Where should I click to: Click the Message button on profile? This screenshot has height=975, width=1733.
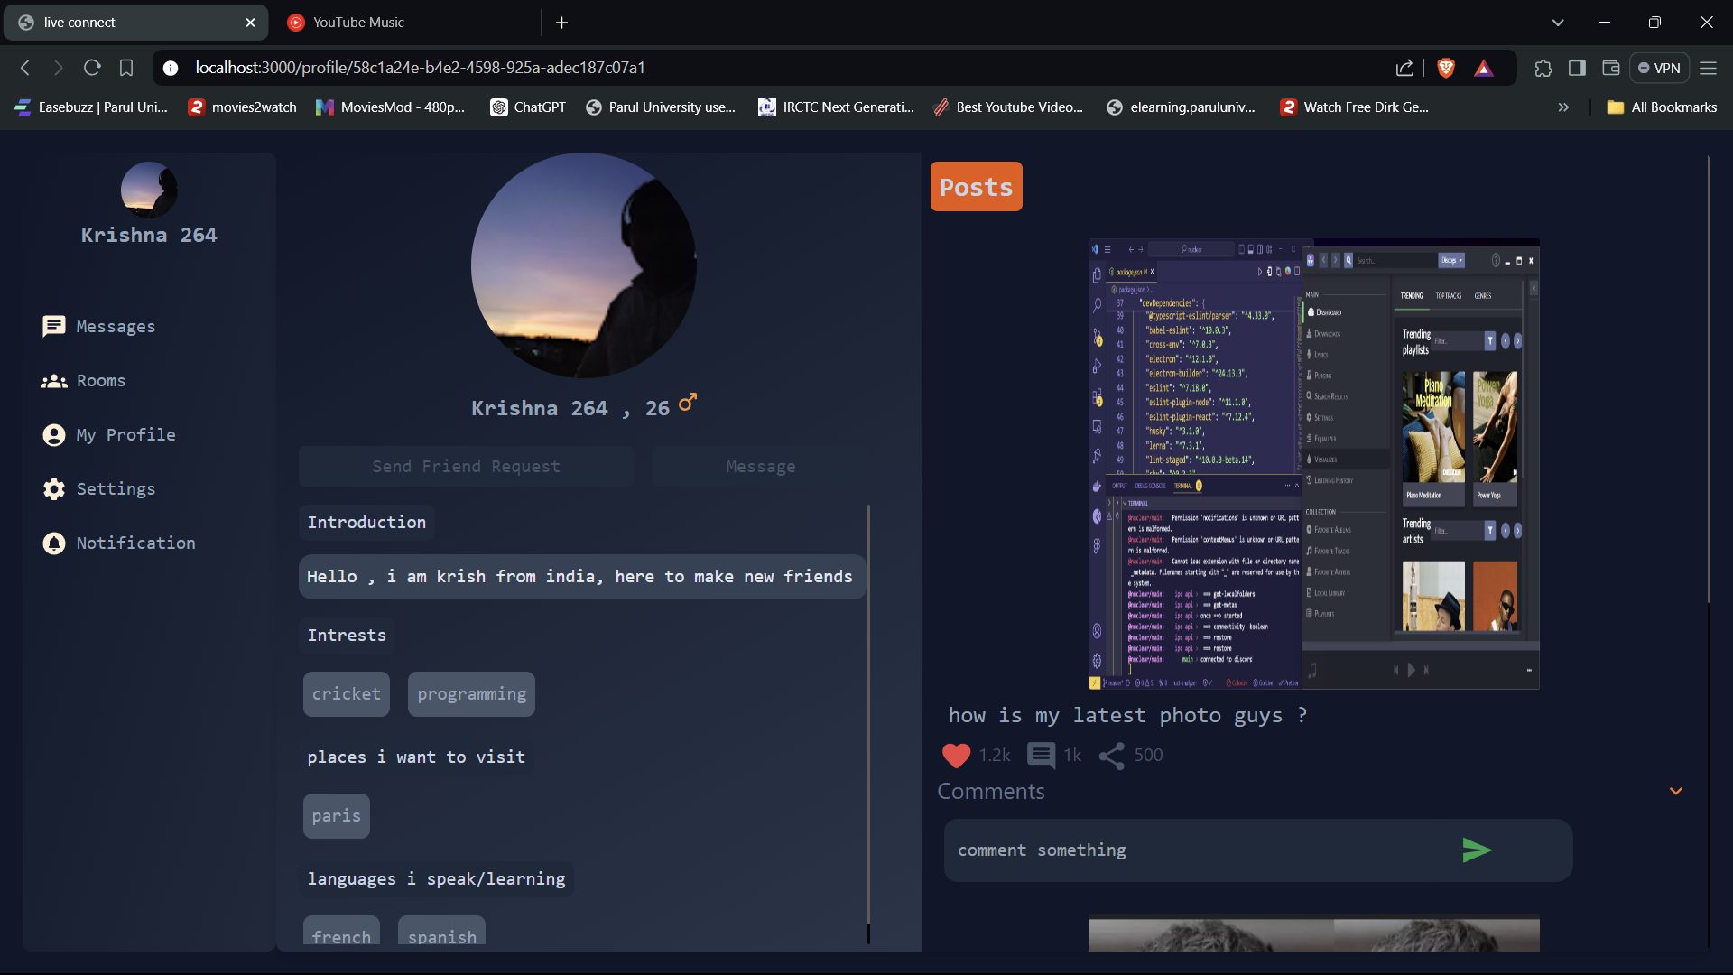760,467
